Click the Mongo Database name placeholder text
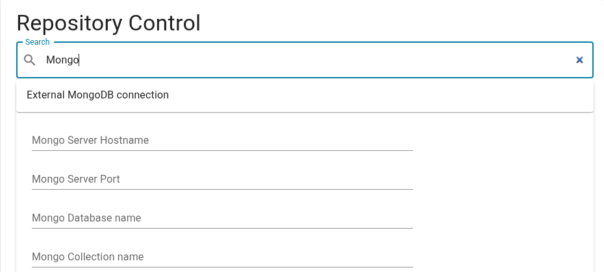This screenshot has height=272, width=604. (86, 218)
